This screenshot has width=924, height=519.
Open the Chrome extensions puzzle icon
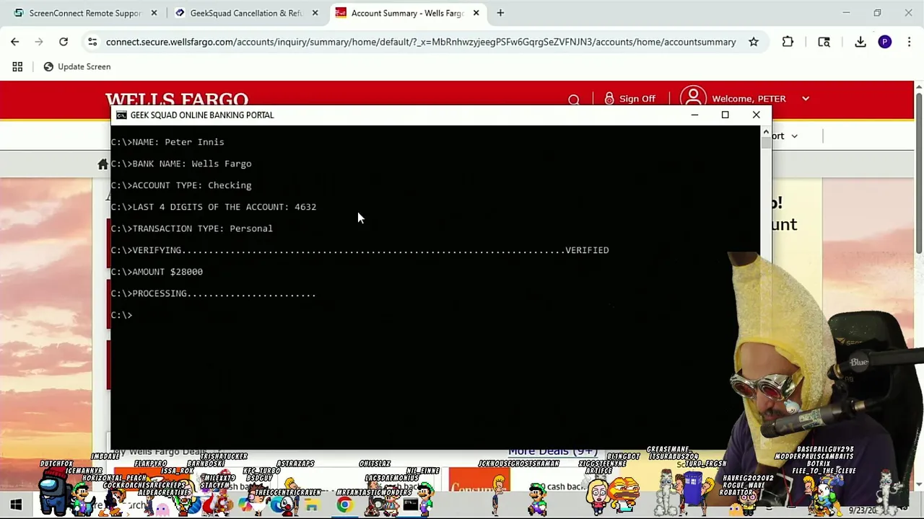(788, 42)
